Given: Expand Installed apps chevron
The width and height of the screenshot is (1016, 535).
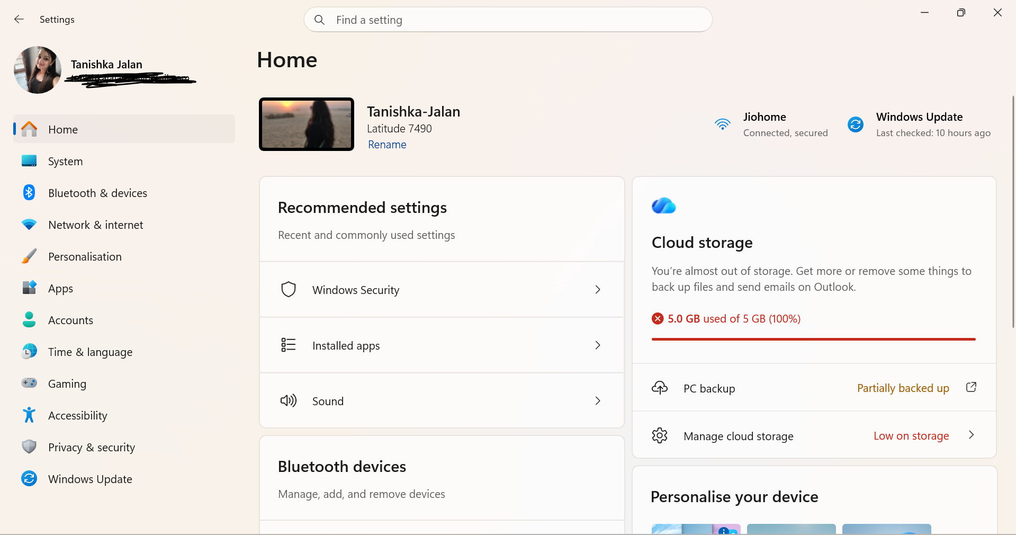Looking at the screenshot, I should [598, 345].
